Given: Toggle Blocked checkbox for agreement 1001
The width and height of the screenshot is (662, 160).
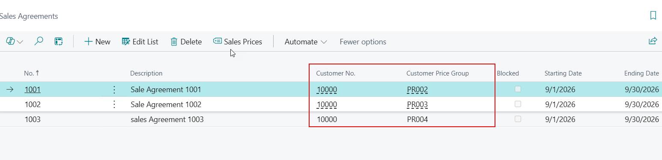Looking at the screenshot, I should (518, 89).
